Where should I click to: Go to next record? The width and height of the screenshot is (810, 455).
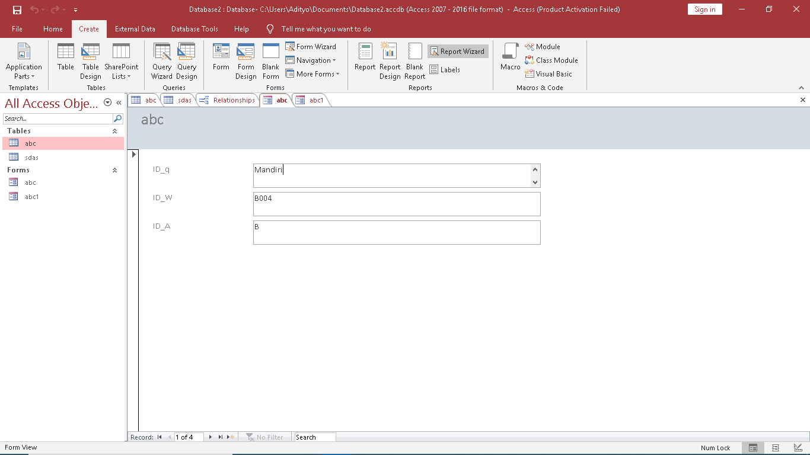point(211,437)
